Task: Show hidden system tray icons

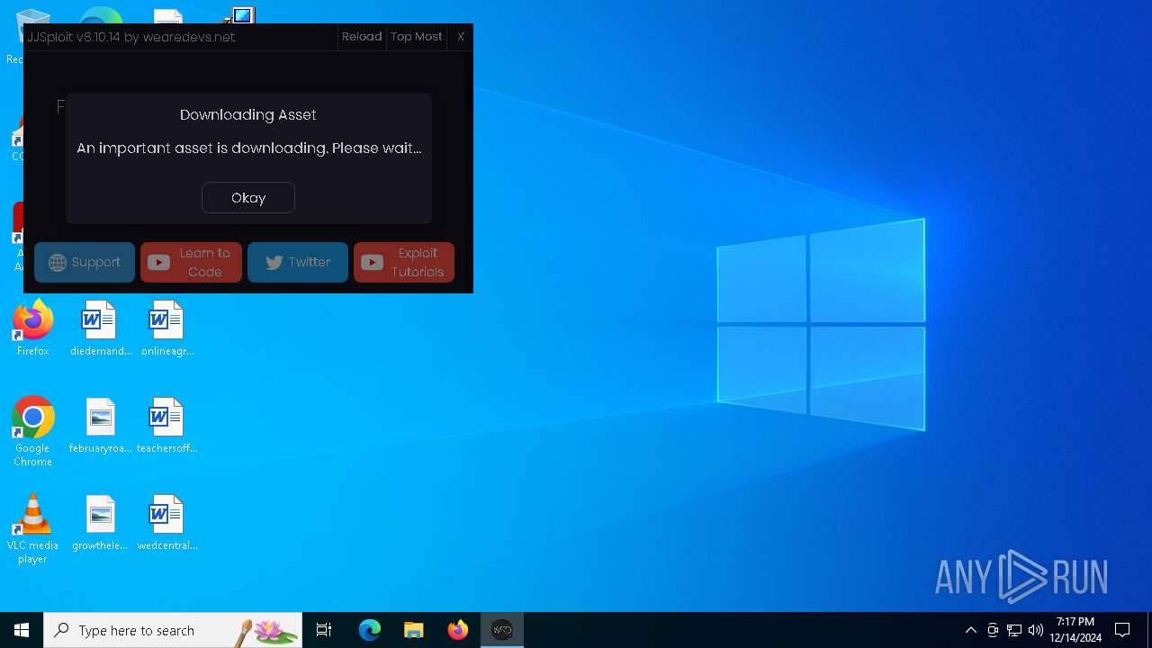Action: point(970,630)
